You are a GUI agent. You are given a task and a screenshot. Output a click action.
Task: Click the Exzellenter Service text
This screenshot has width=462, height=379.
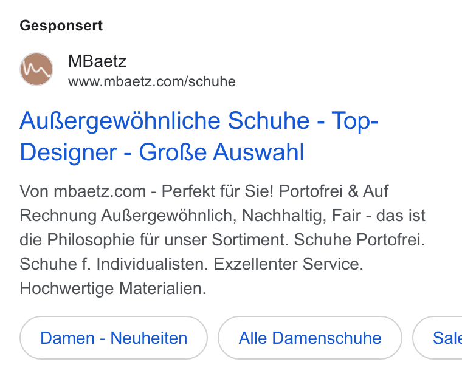coord(288,264)
